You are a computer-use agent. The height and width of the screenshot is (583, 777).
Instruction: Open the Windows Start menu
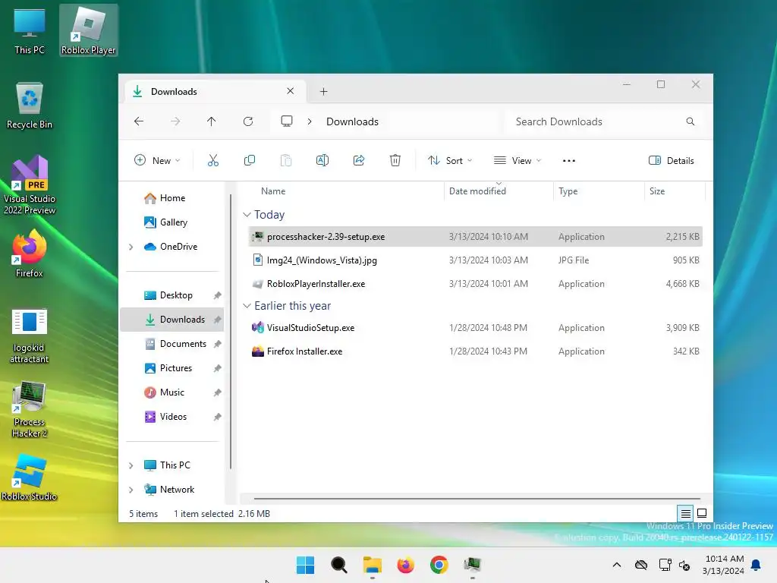click(x=305, y=565)
